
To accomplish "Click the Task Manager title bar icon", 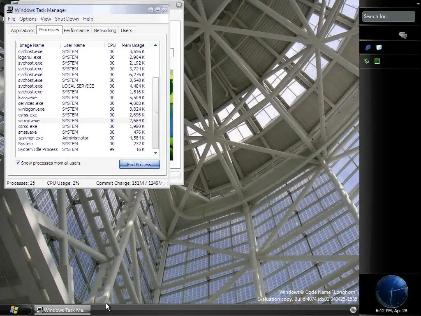I will tap(10, 10).
